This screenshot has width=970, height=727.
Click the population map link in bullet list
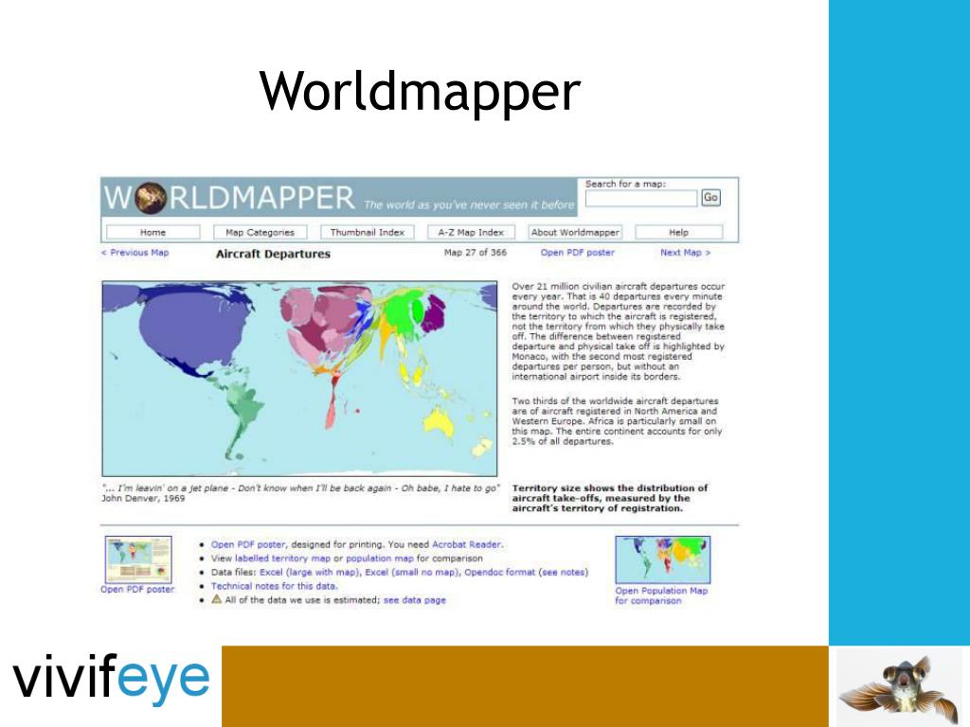point(379,559)
